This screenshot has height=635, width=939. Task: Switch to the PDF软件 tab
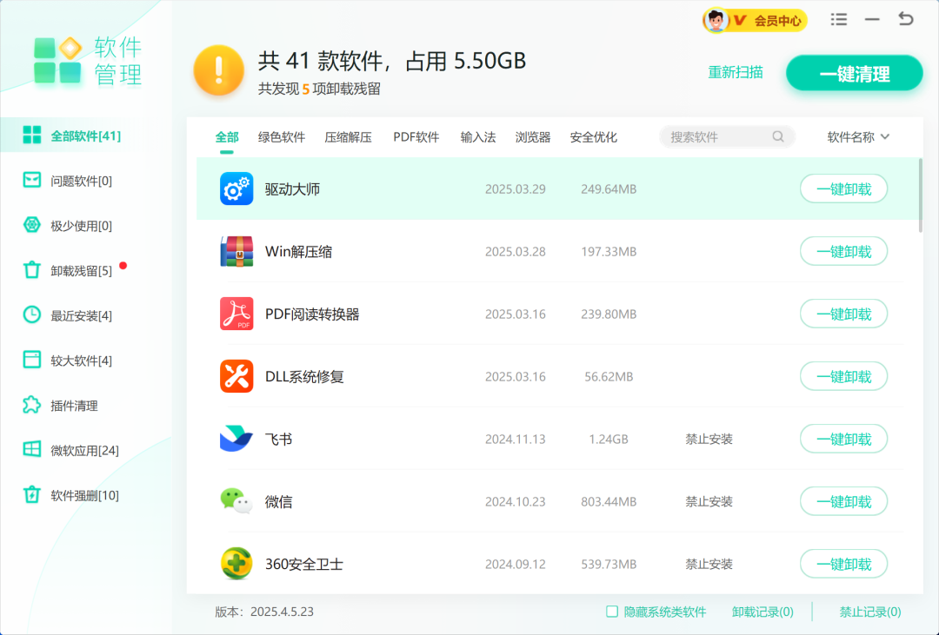[x=416, y=137]
